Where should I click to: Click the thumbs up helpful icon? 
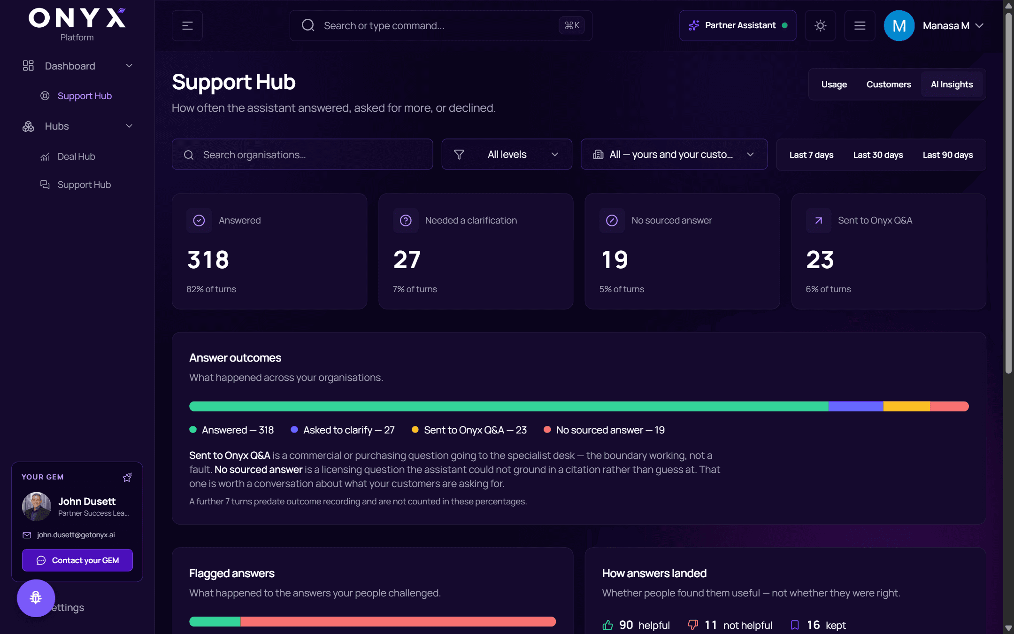coord(608,625)
